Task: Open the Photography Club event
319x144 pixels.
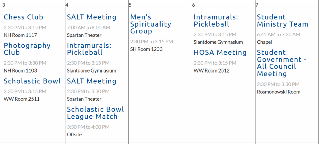Action: pos(27,49)
